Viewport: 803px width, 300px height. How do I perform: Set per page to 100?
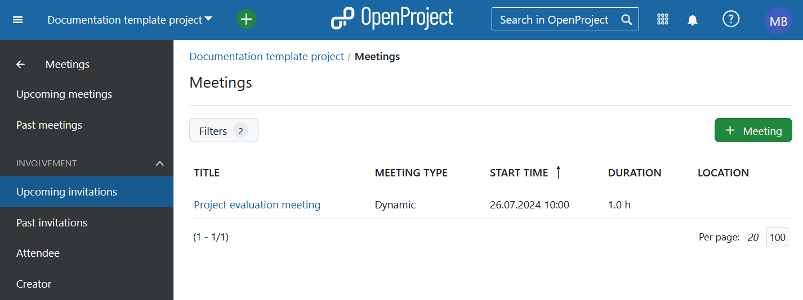pyautogui.click(x=777, y=238)
